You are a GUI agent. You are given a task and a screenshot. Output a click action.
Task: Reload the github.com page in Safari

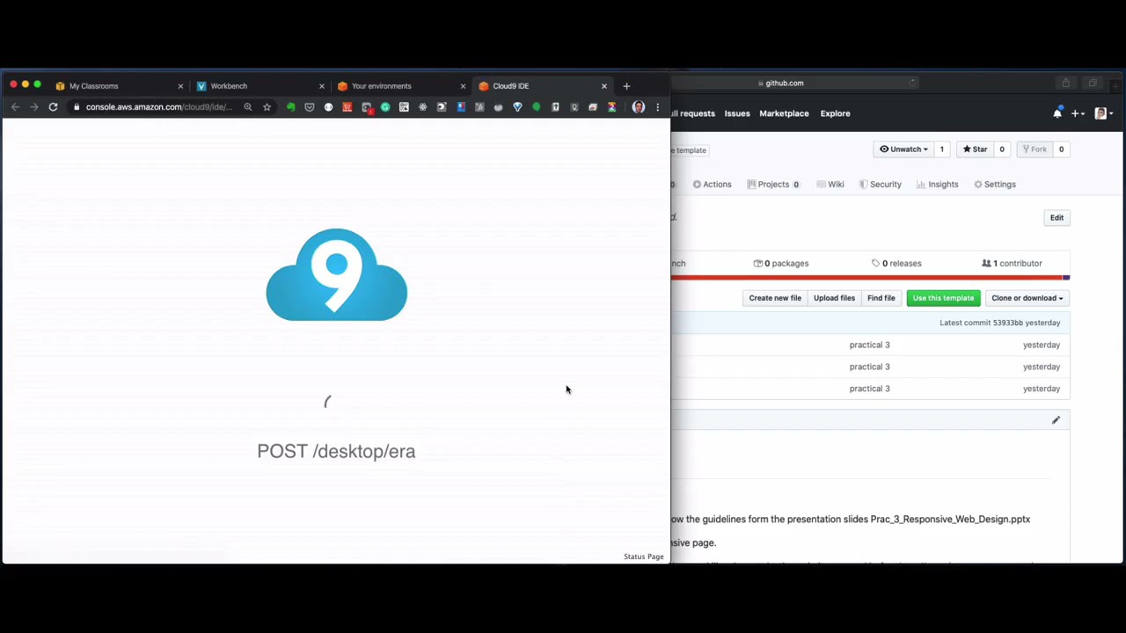pyautogui.click(x=912, y=83)
